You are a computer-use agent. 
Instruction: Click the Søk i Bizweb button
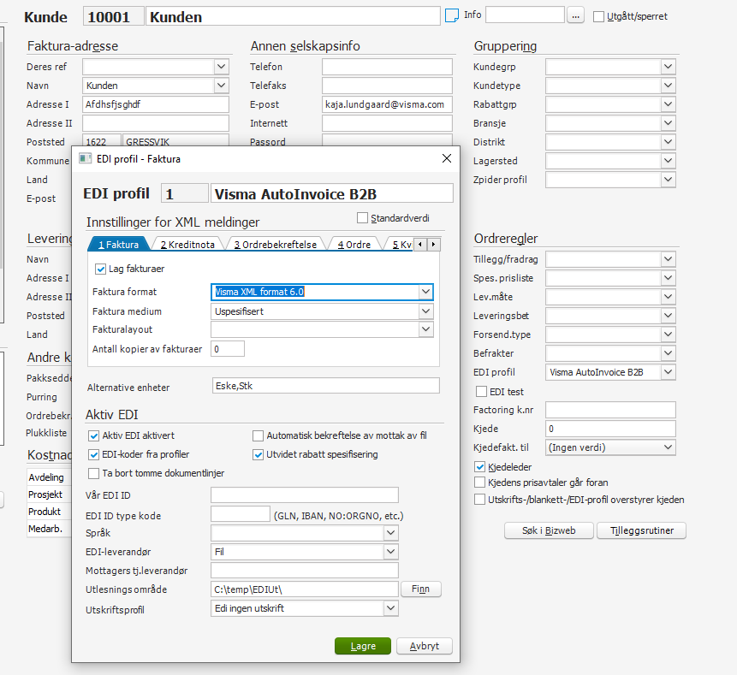point(549,530)
